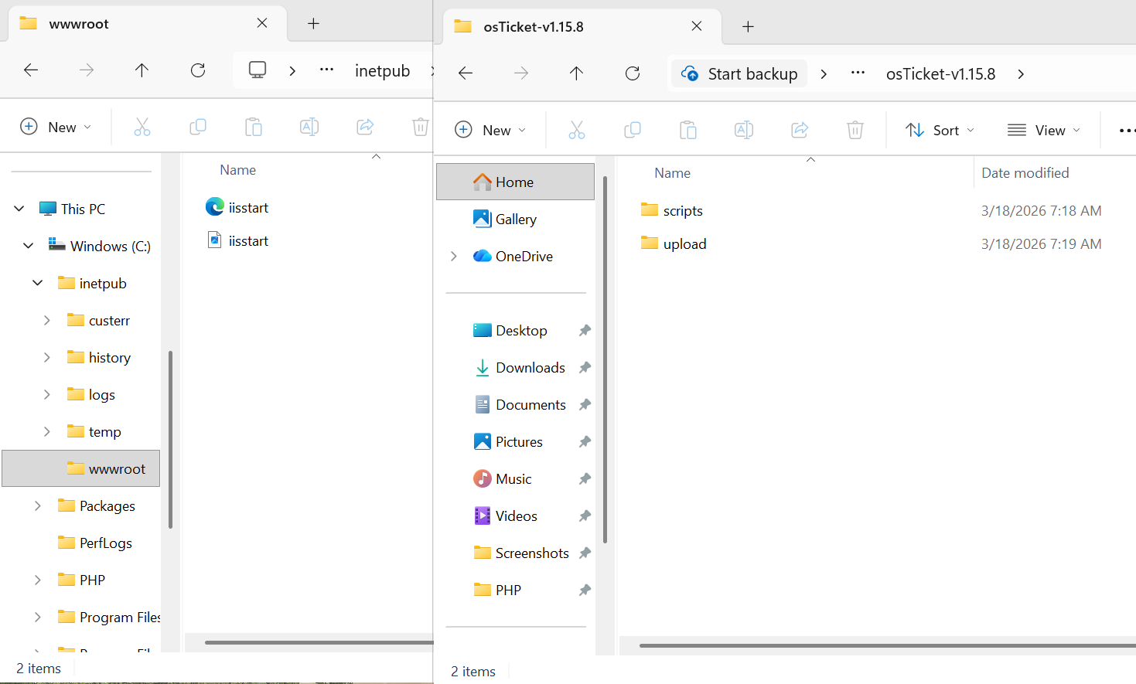Click Copy in the osTicket toolbar
The width and height of the screenshot is (1136, 684).
[x=633, y=130]
